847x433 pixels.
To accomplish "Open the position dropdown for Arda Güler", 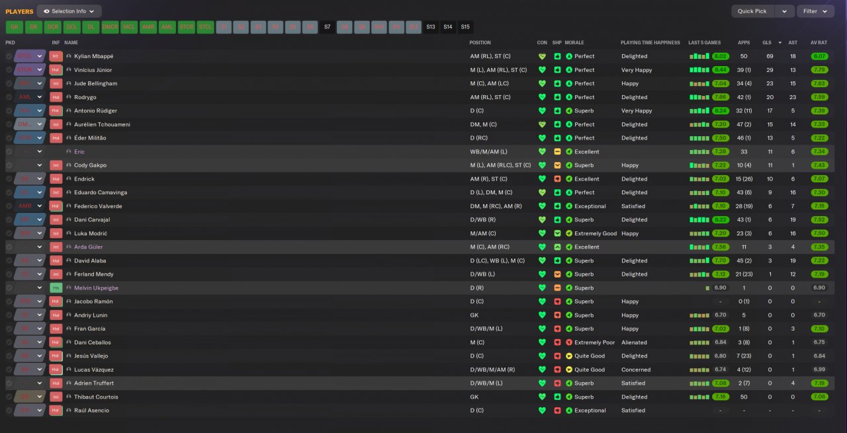I will pyautogui.click(x=30, y=247).
